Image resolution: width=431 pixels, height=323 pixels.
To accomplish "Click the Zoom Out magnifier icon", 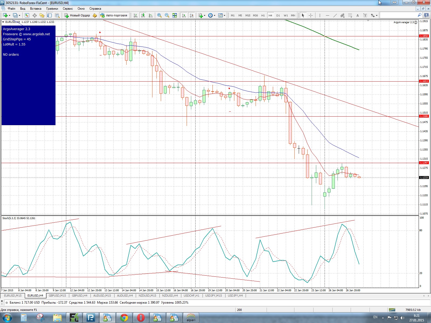I will point(167,15).
